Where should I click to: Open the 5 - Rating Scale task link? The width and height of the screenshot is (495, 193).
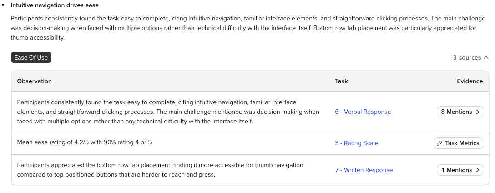tap(356, 143)
